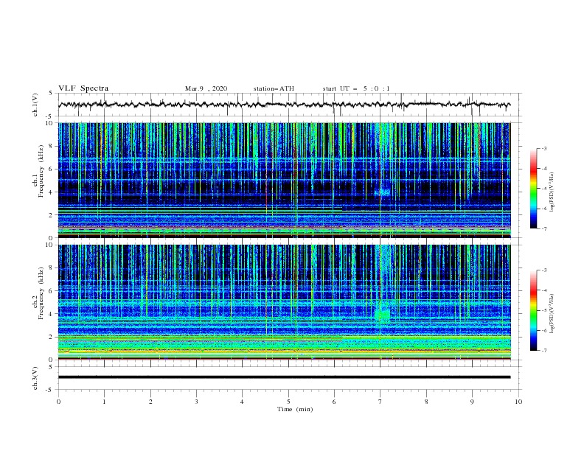584x451 pixels.
Task: Click the "-7" label on ch.2 color scale
Action: pos(543,350)
